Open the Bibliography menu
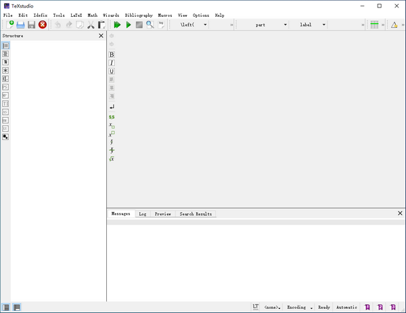Viewport: 406px width, 313px height. [139, 15]
